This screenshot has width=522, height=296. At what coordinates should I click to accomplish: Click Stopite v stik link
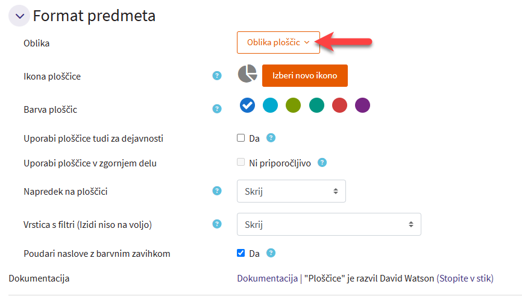(x=465, y=279)
